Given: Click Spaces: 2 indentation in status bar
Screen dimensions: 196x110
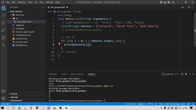Looking at the screenshot, I should (x=141, y=104).
